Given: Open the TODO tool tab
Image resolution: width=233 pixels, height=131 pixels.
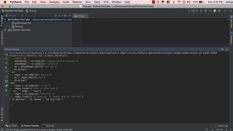Looking at the screenshot, I should [11, 126].
